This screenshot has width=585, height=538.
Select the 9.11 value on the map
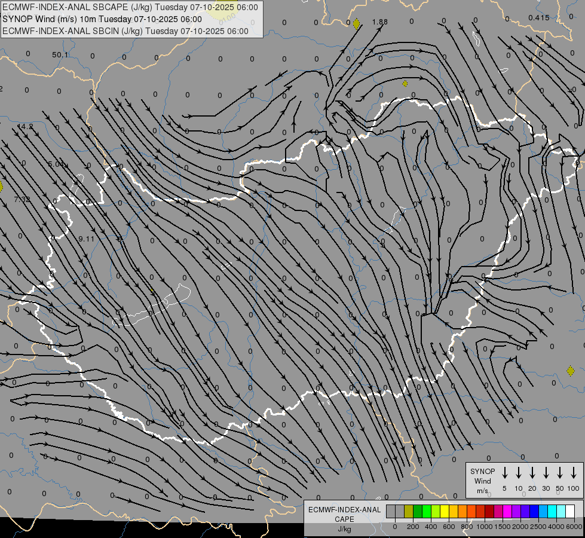[x=86, y=239]
